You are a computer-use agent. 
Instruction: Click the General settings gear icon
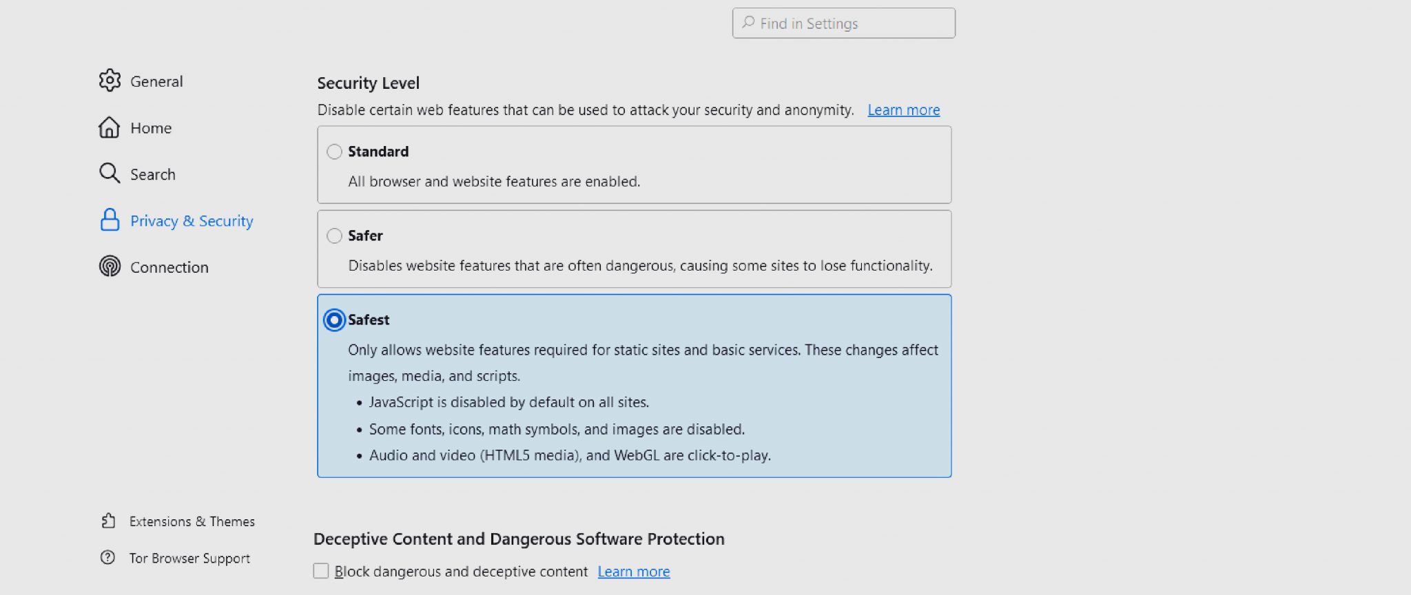point(110,81)
